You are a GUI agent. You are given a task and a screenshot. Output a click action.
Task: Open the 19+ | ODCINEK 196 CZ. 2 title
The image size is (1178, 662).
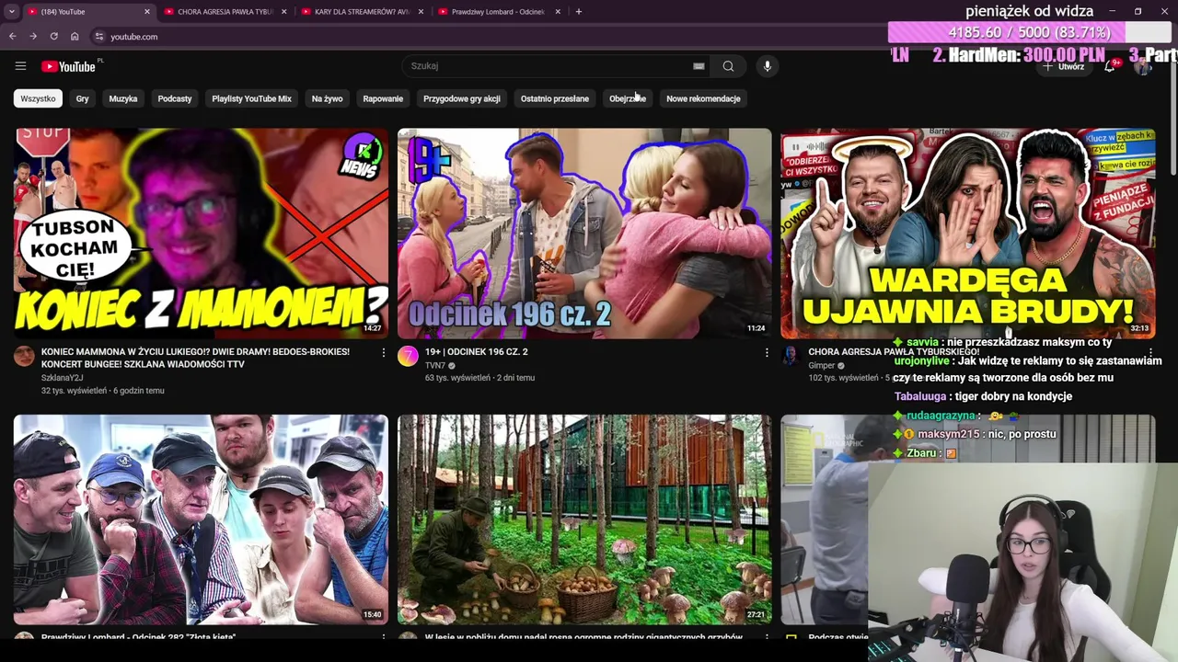click(476, 352)
